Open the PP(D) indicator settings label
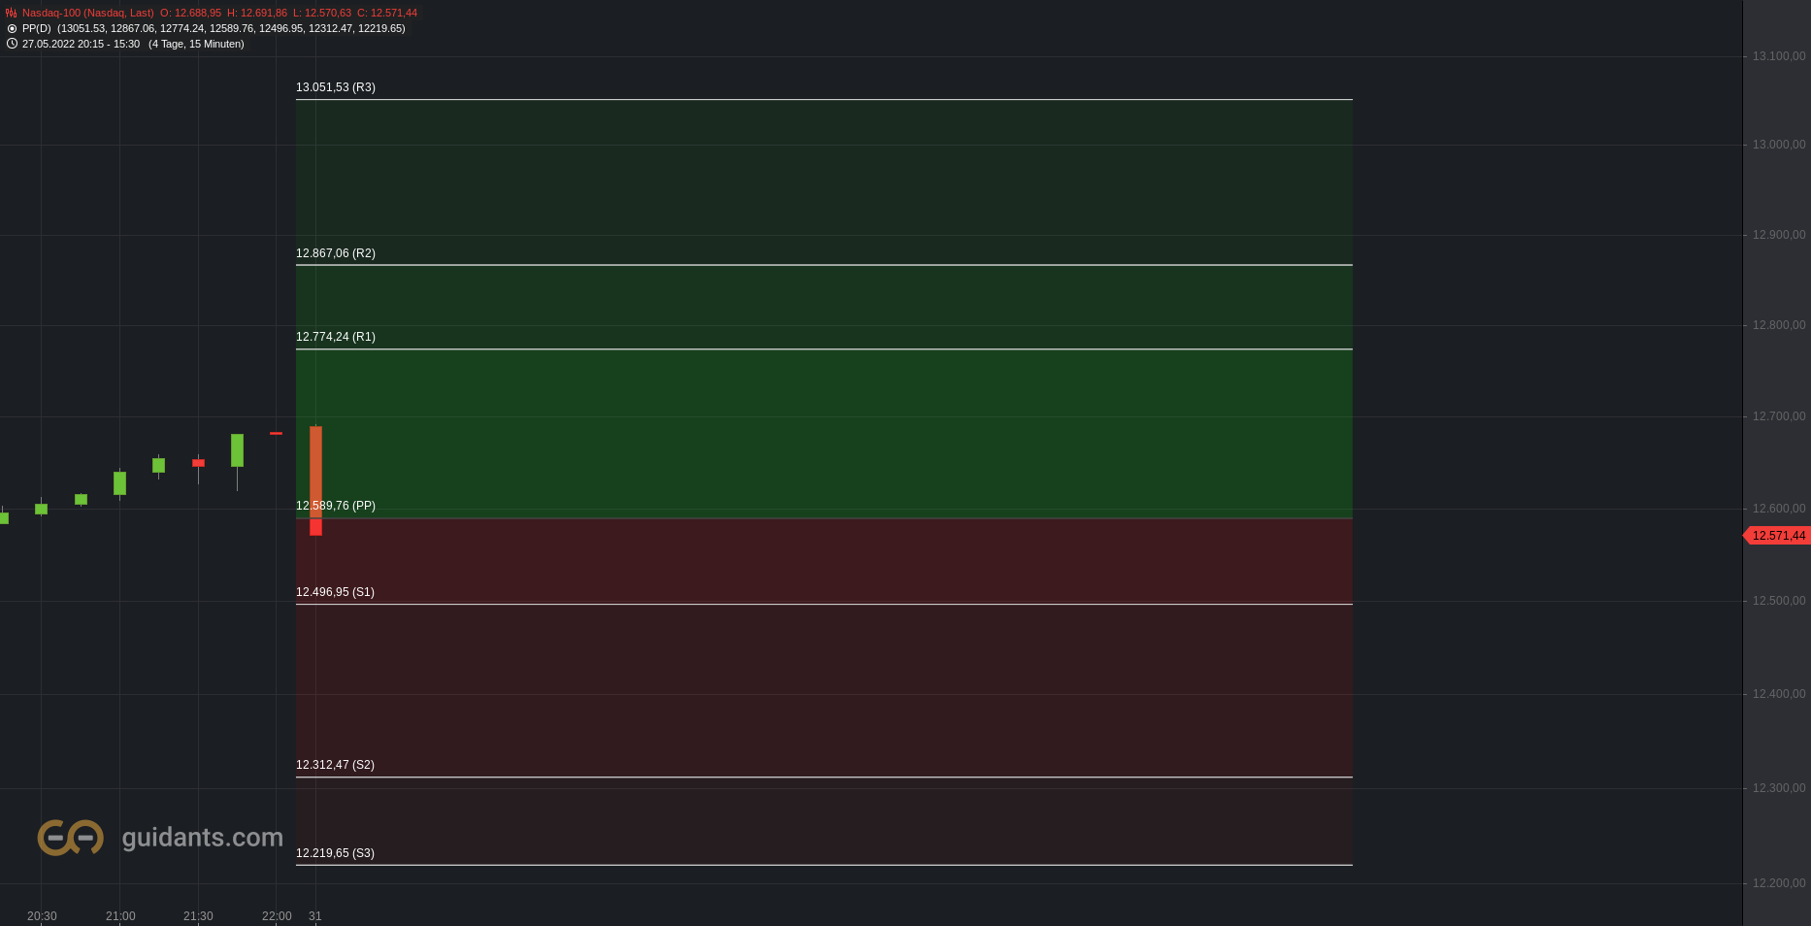 pos(37,29)
